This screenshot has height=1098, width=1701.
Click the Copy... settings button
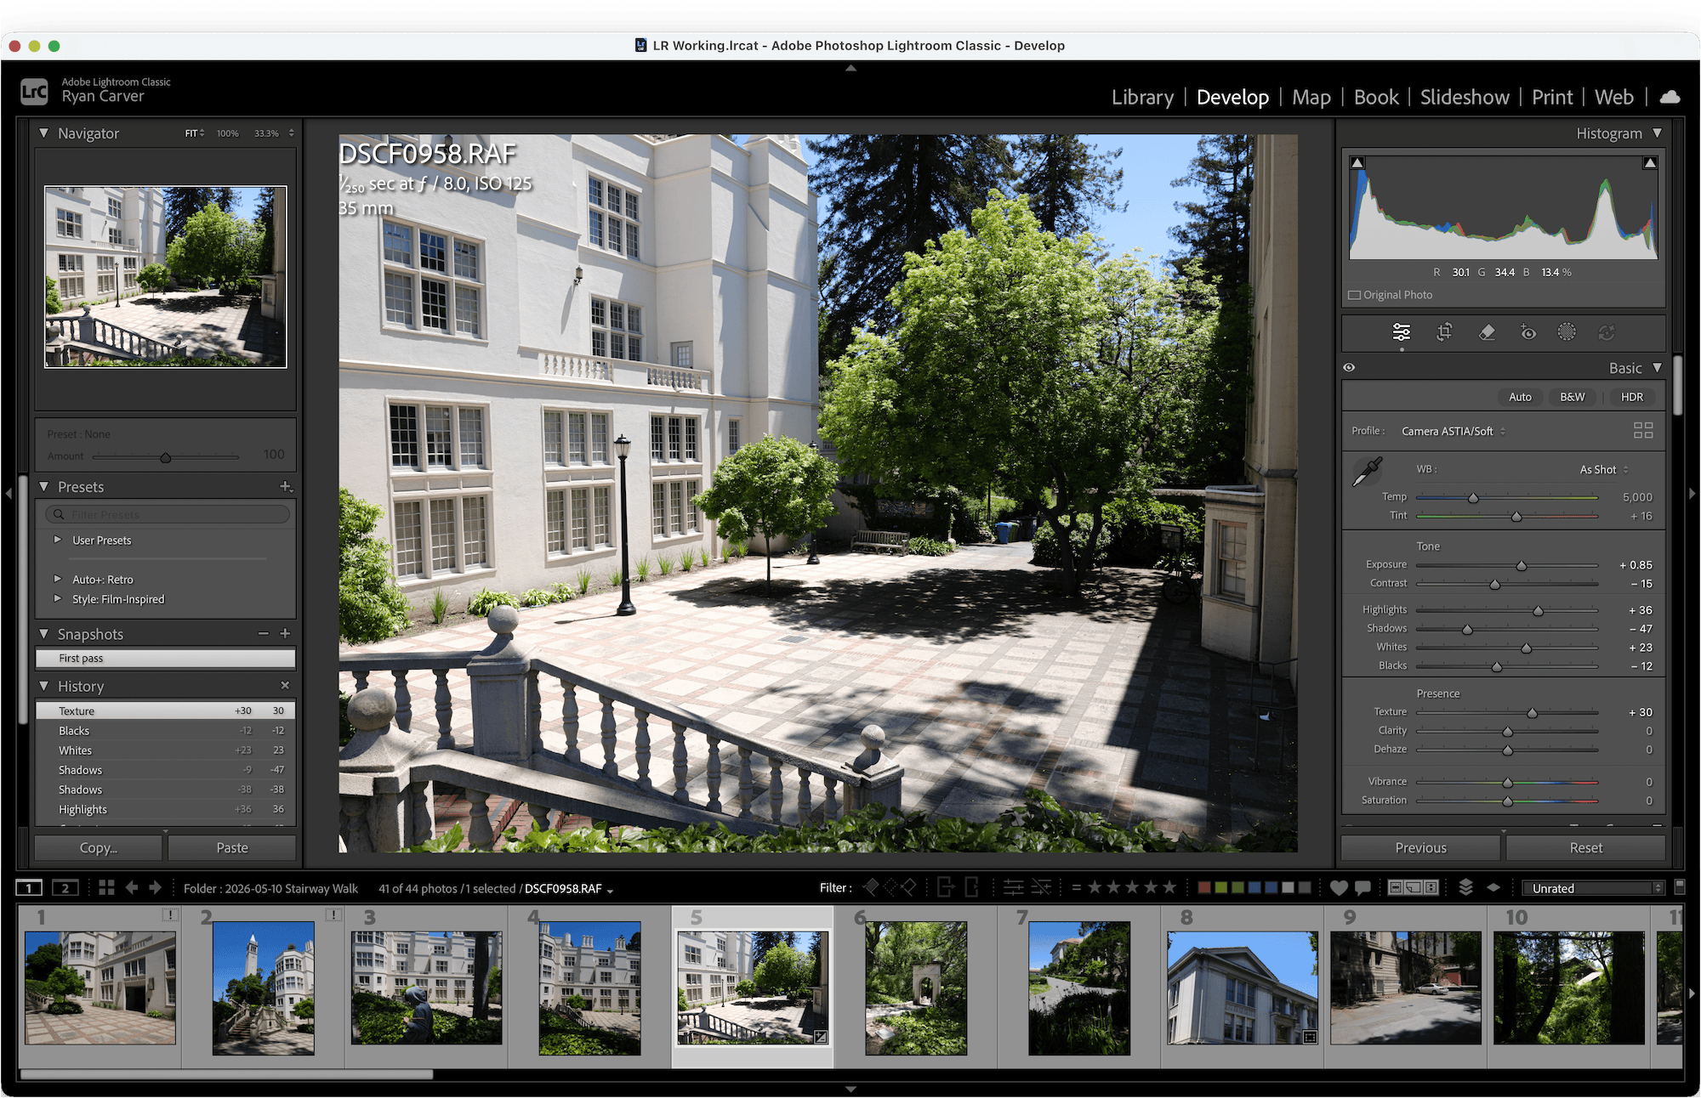98,847
